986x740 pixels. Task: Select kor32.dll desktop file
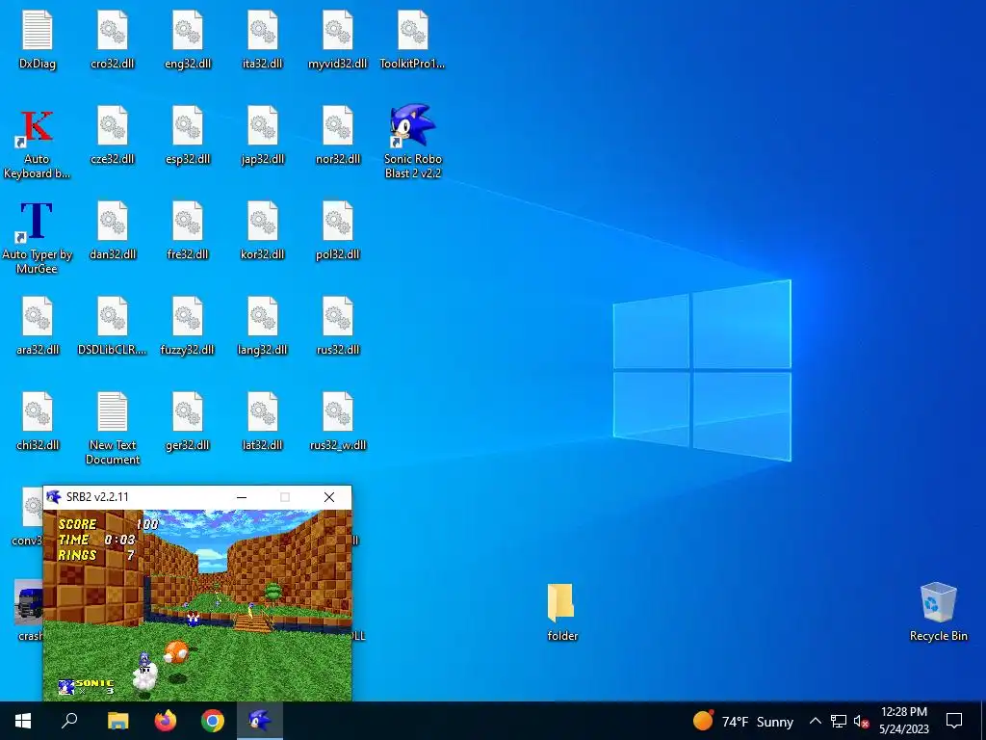click(262, 230)
